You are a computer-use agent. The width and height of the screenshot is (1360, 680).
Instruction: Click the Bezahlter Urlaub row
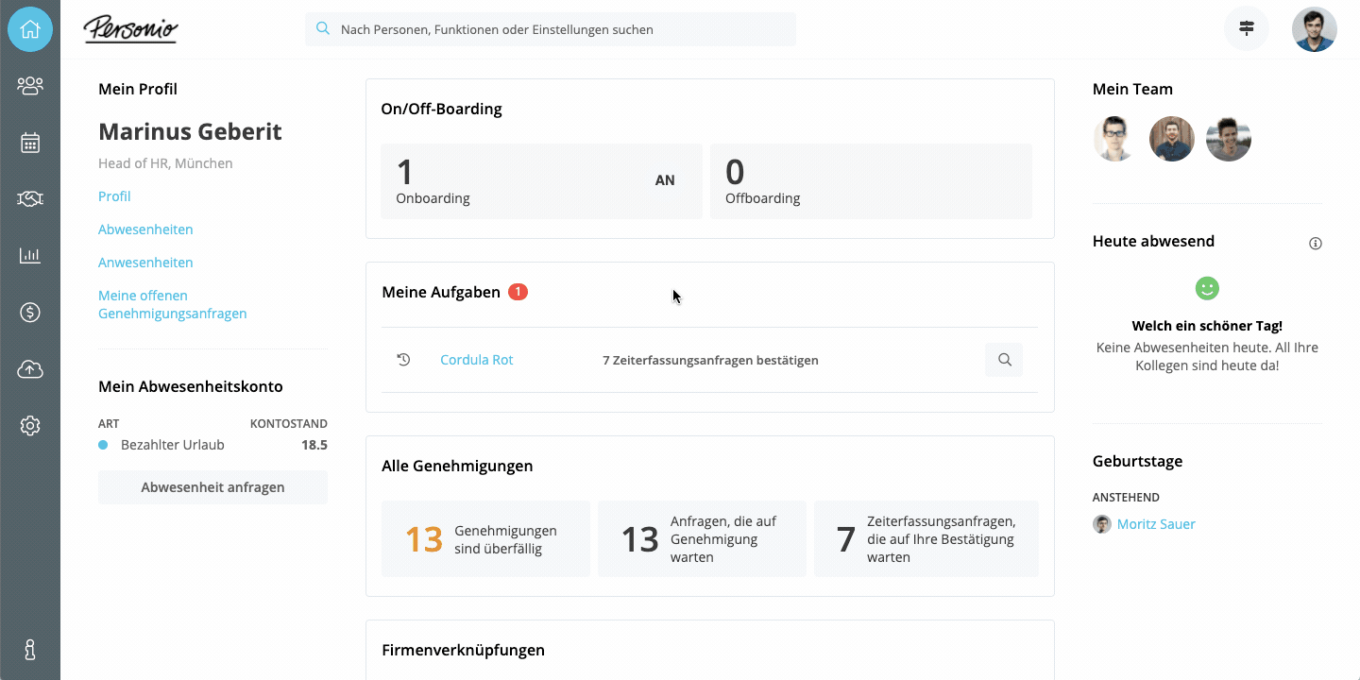[x=212, y=445]
